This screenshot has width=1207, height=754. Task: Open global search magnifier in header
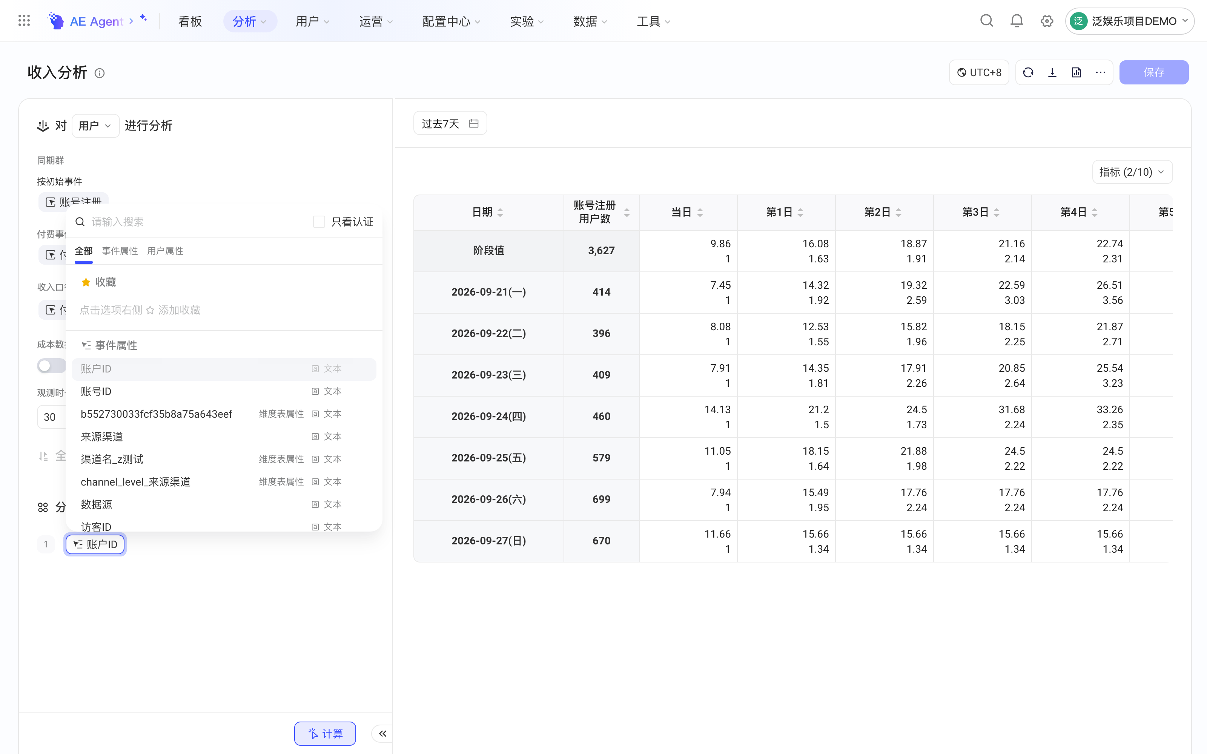click(x=986, y=21)
